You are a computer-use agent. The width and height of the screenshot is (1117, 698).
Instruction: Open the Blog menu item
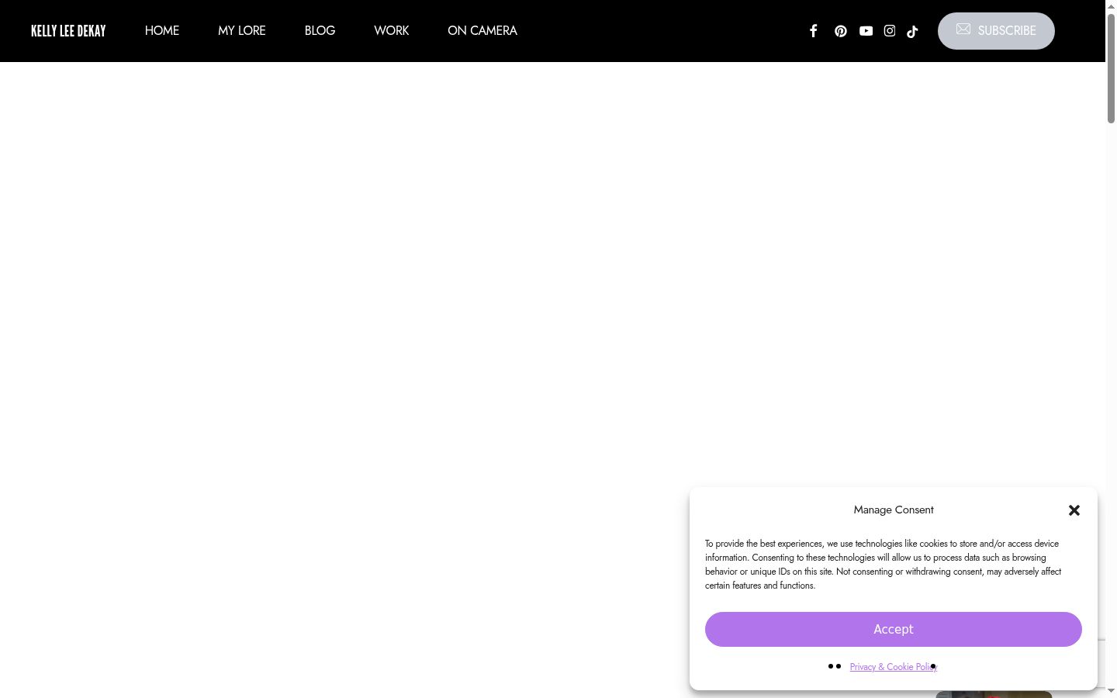click(x=320, y=31)
